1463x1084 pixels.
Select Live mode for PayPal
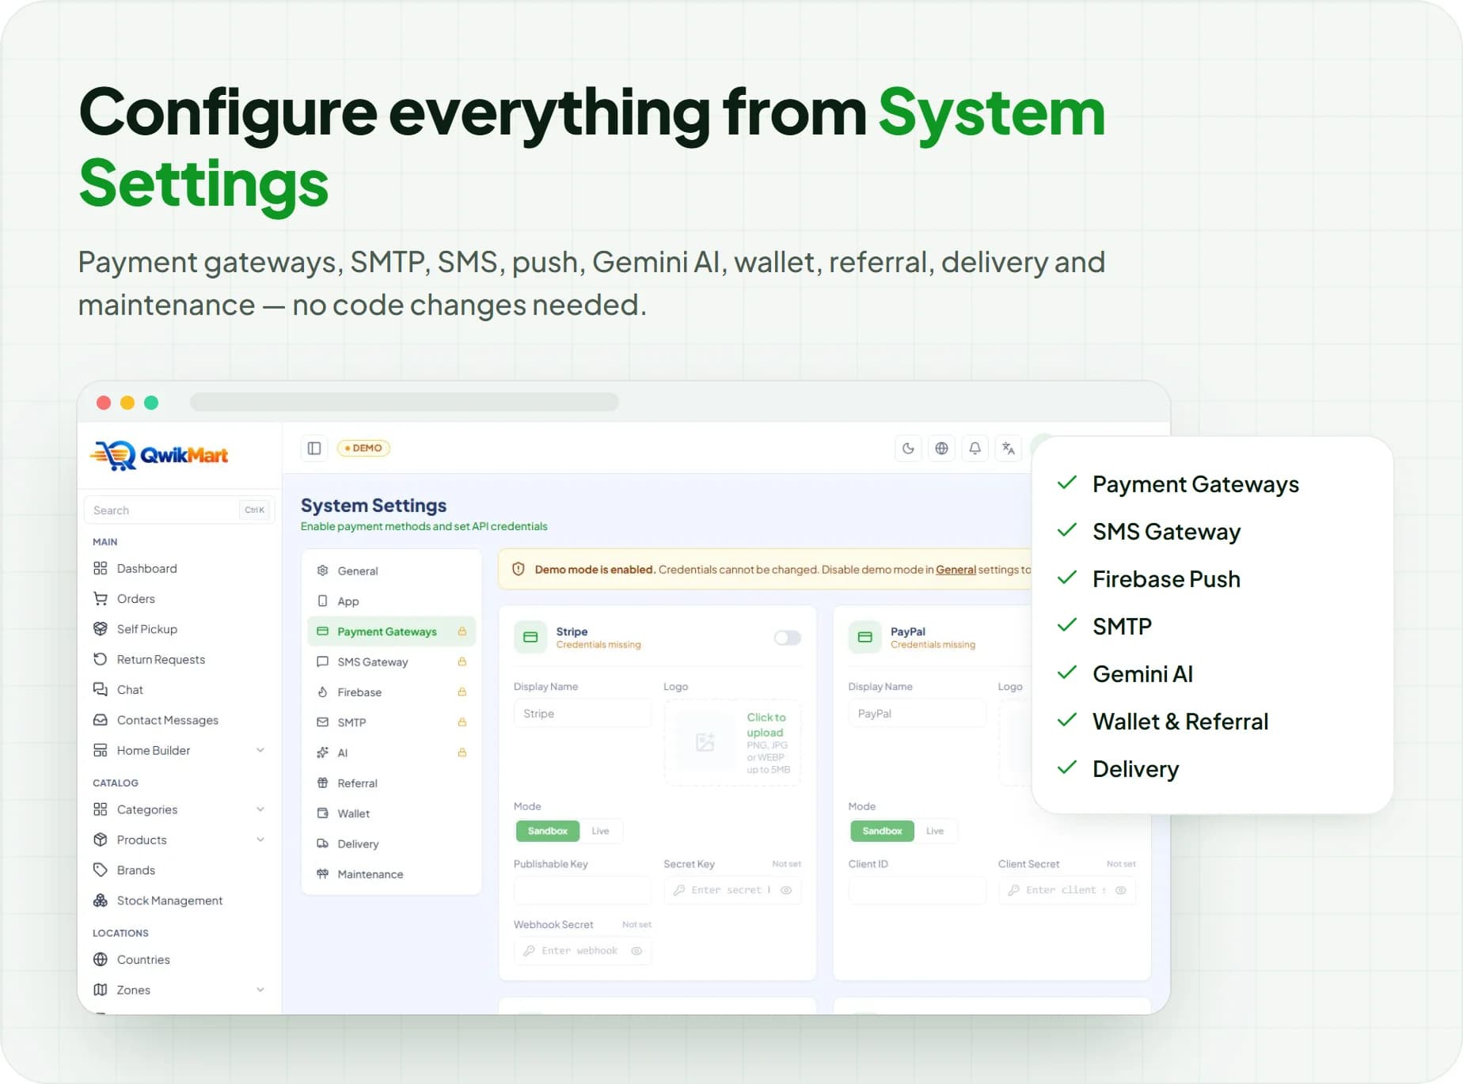935,831
